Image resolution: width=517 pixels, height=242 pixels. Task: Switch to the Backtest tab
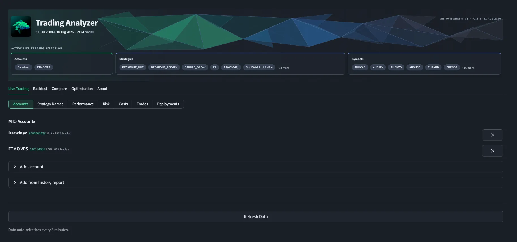tap(40, 89)
